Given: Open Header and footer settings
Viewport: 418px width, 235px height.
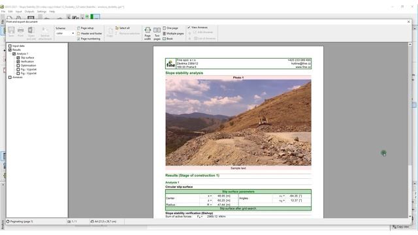Looking at the screenshot, I should pos(89,33).
